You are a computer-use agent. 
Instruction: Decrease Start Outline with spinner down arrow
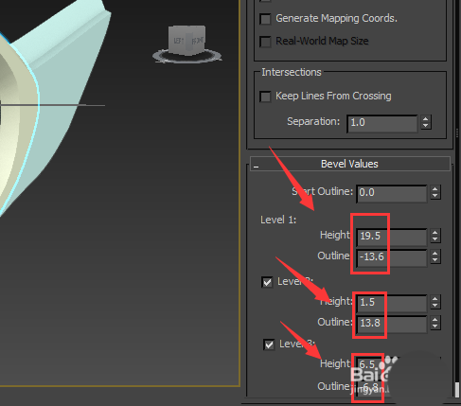[x=435, y=196]
